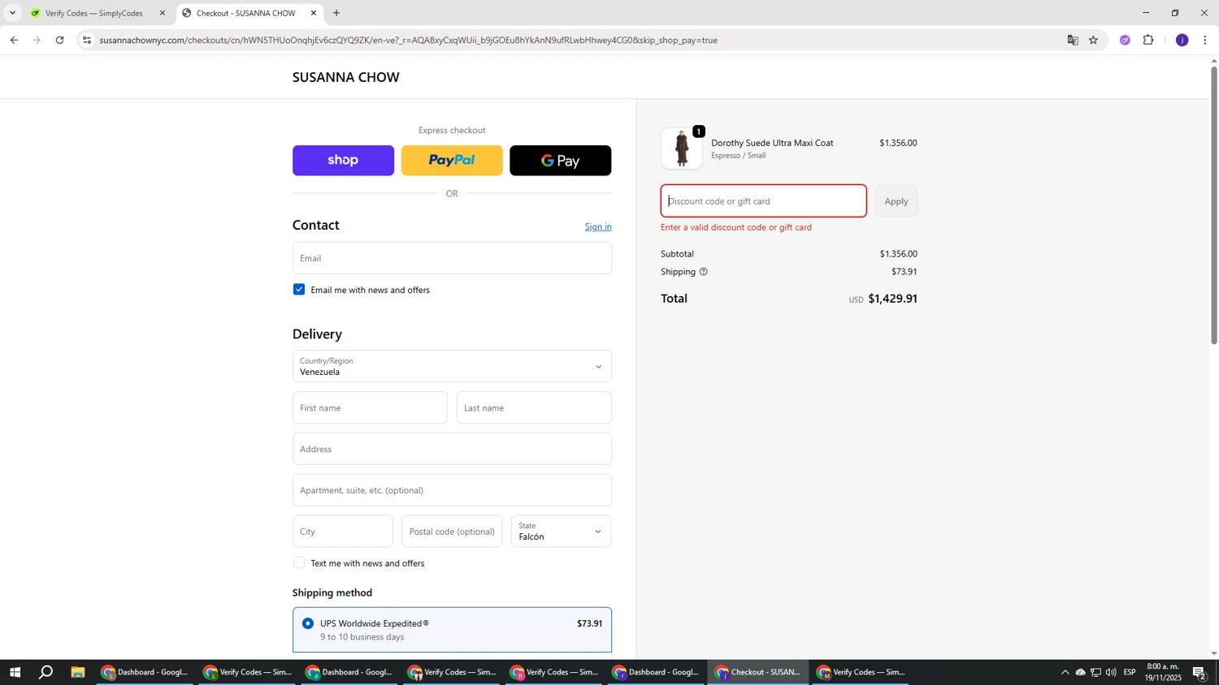Close the Verify Codes — SimplyCodes tab

[163, 13]
